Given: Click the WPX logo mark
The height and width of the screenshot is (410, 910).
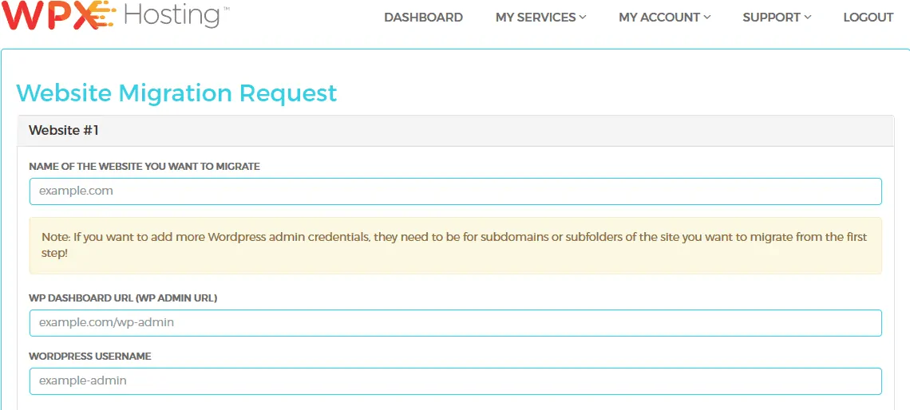Looking at the screenshot, I should coord(60,14).
